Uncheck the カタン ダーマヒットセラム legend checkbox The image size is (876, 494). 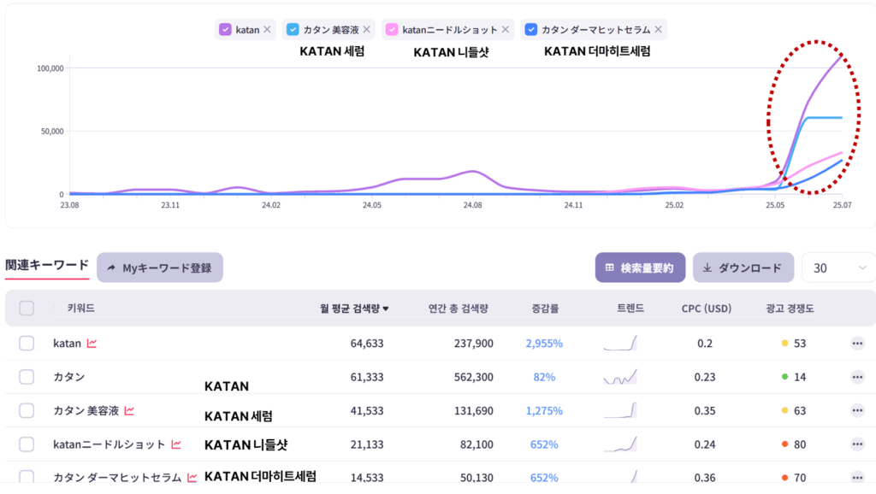point(531,30)
